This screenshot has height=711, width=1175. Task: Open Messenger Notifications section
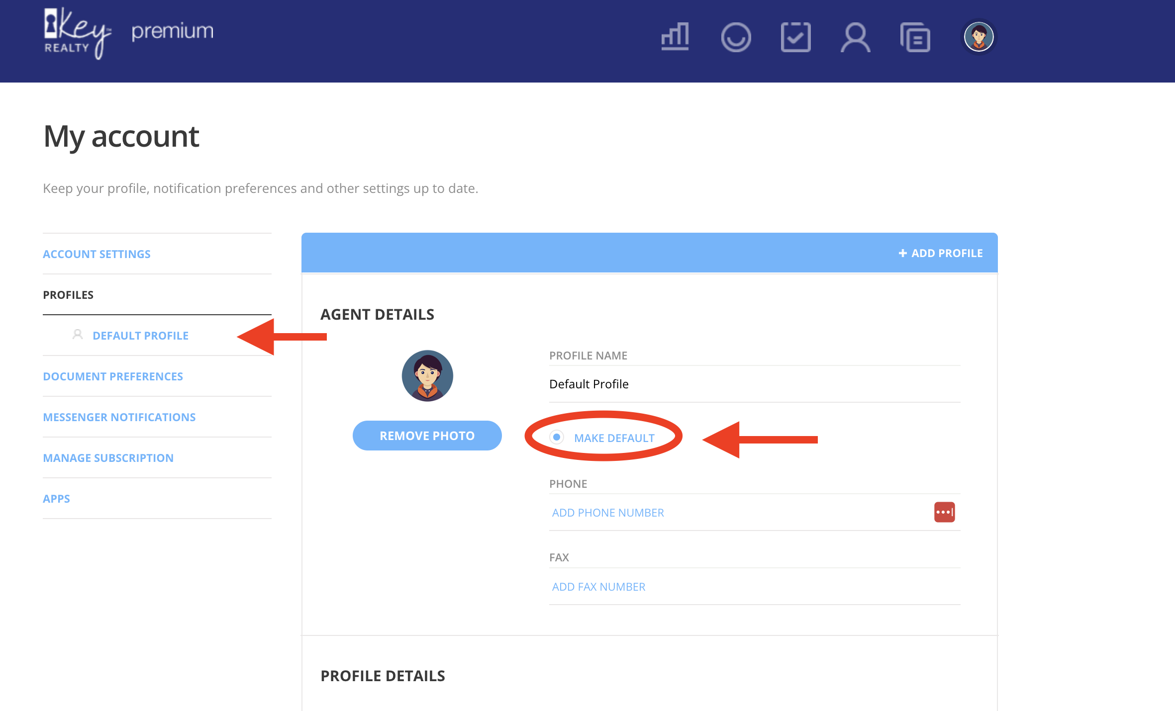[119, 417]
